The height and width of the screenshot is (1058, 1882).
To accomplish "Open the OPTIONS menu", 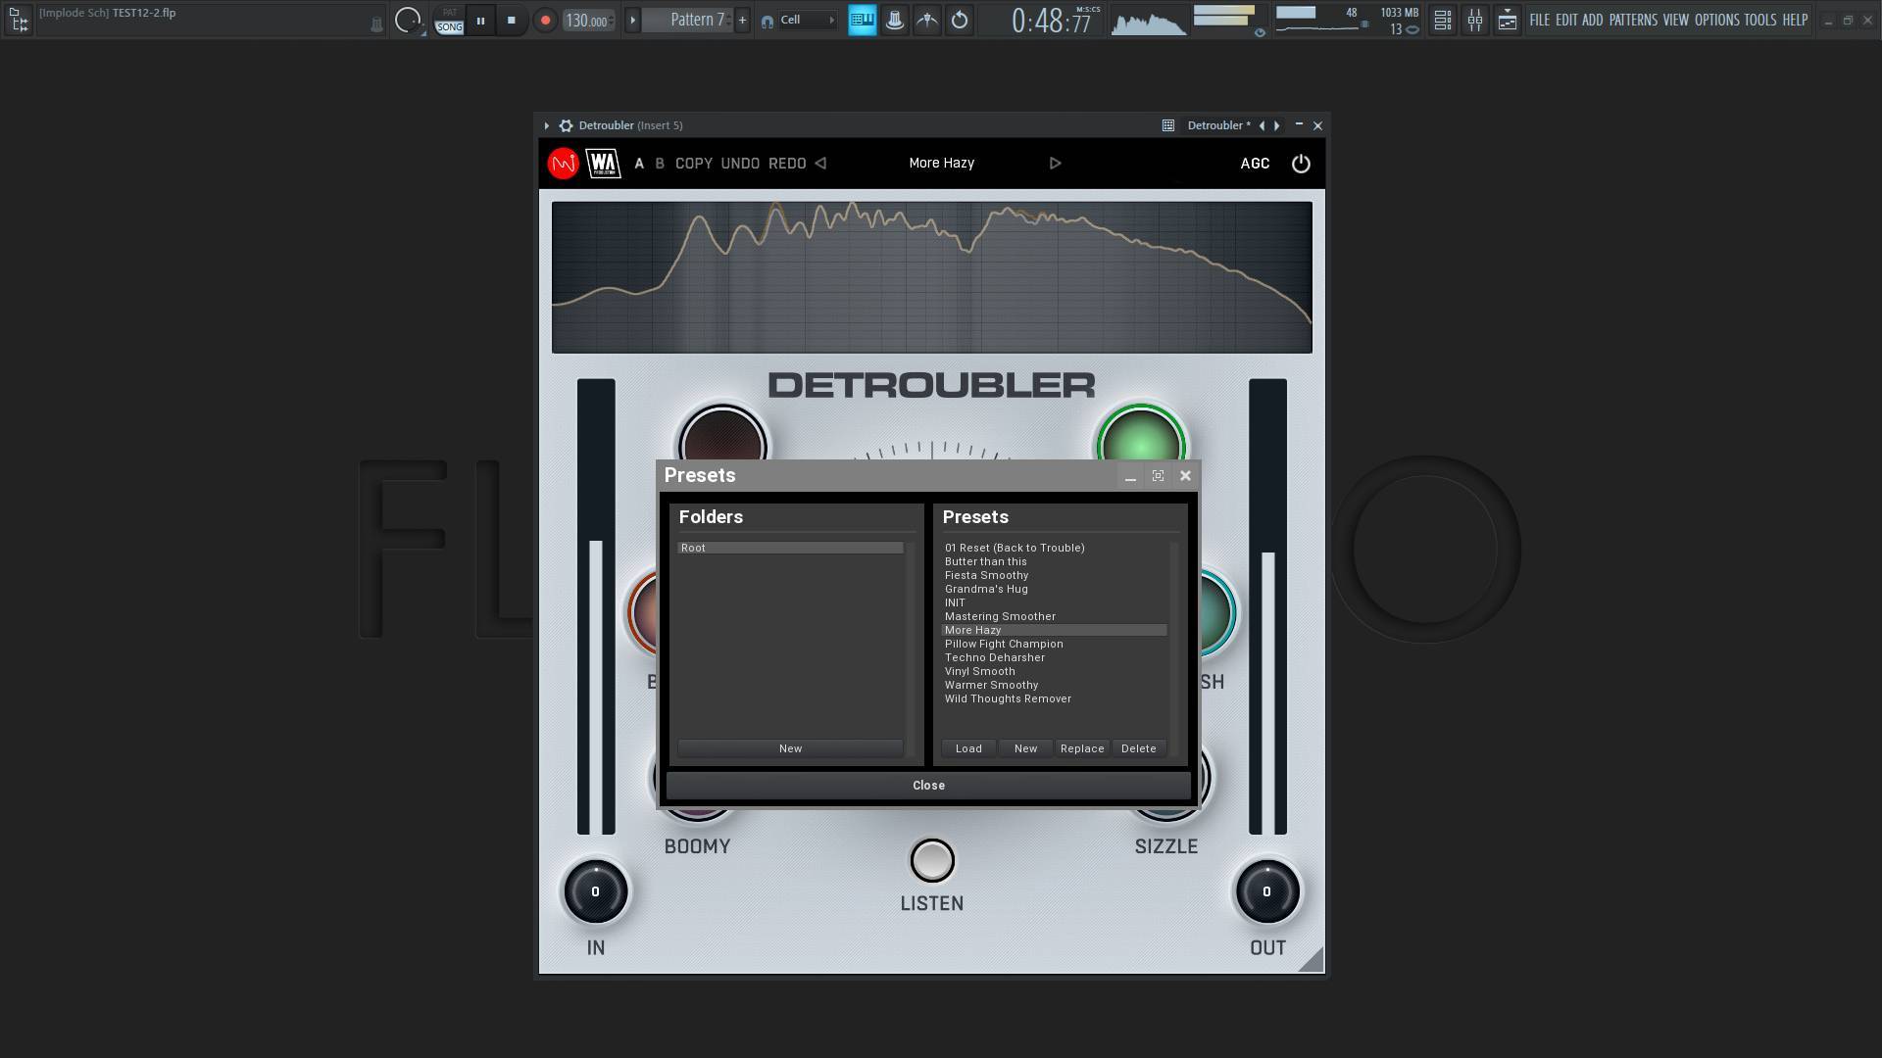I will [x=1716, y=20].
